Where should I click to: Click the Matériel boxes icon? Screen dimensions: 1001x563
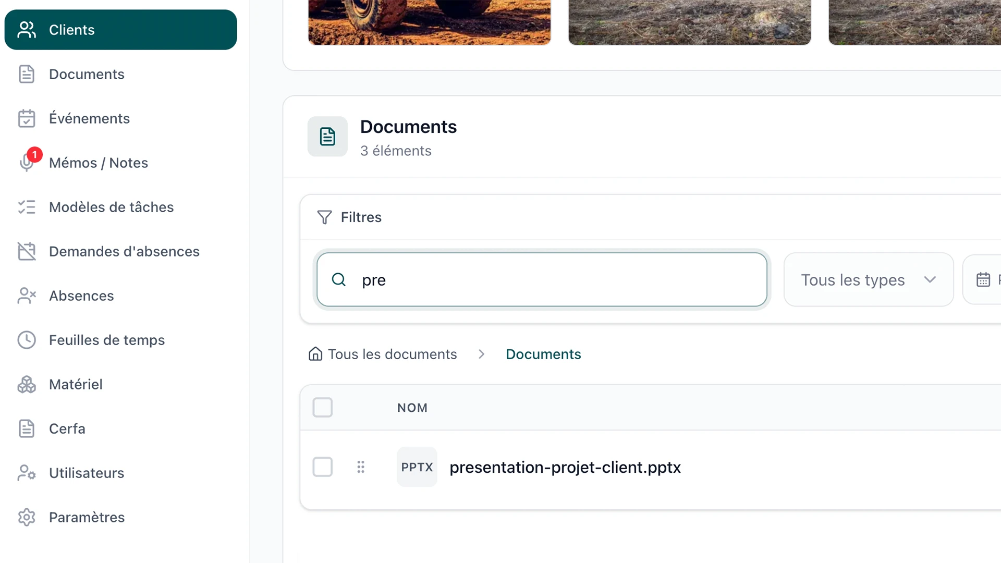pos(27,384)
